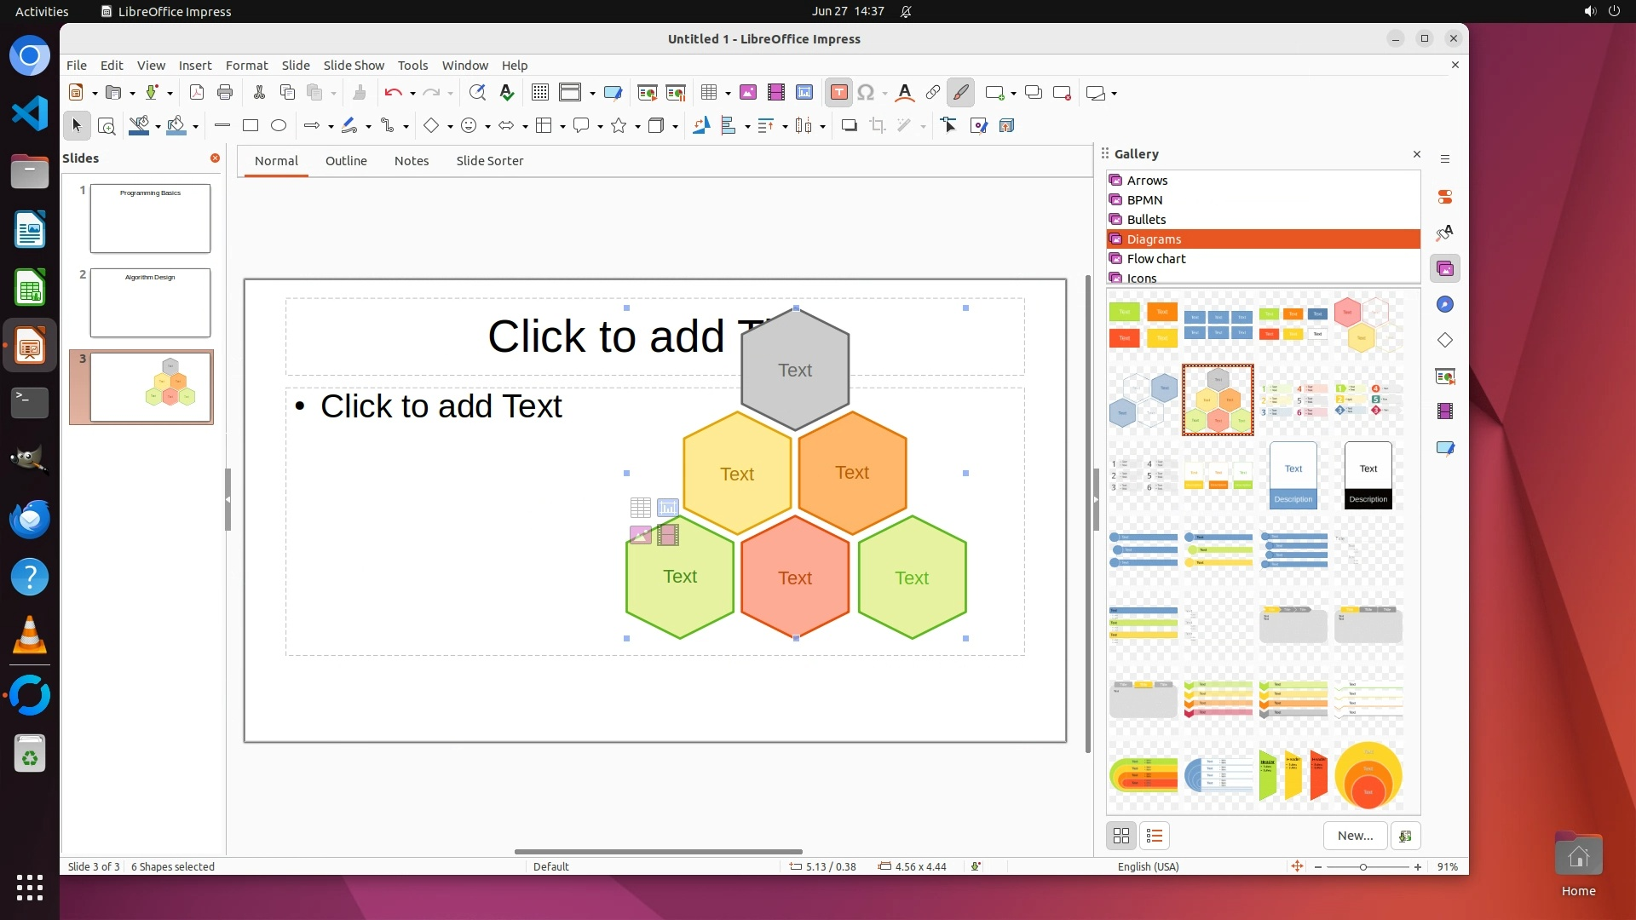Expand the Undo history dropdown arrow
Screen dimensions: 1636x920
[x=412, y=94]
